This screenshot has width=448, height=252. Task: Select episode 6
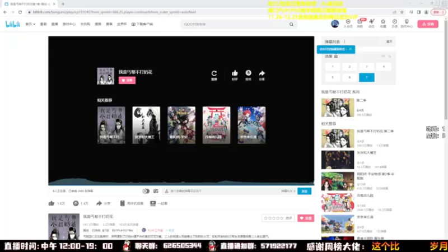pyautogui.click(x=349, y=77)
